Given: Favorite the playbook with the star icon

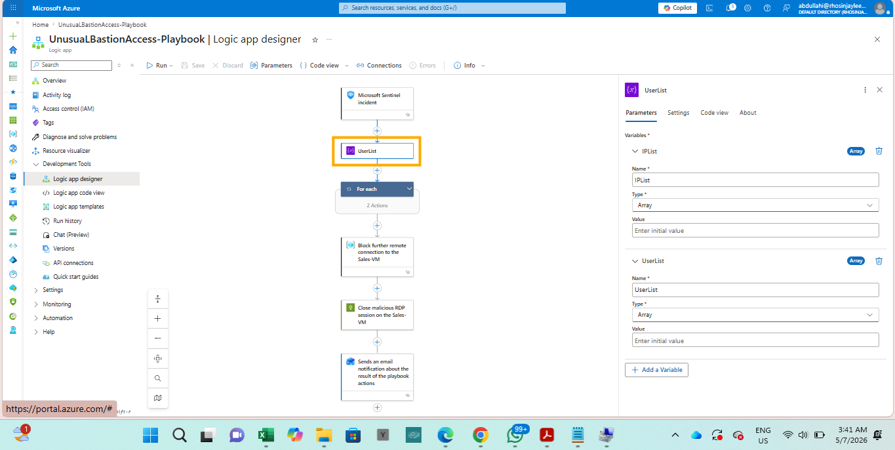Looking at the screenshot, I should coord(315,40).
